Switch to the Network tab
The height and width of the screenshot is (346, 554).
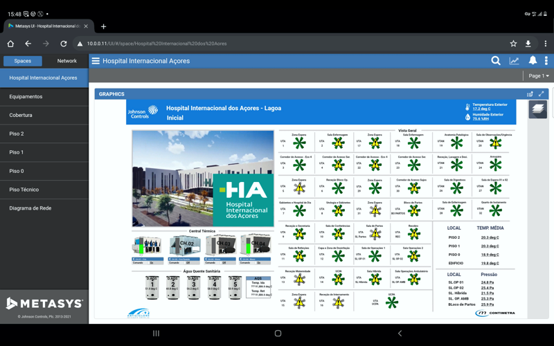pyautogui.click(x=66, y=61)
